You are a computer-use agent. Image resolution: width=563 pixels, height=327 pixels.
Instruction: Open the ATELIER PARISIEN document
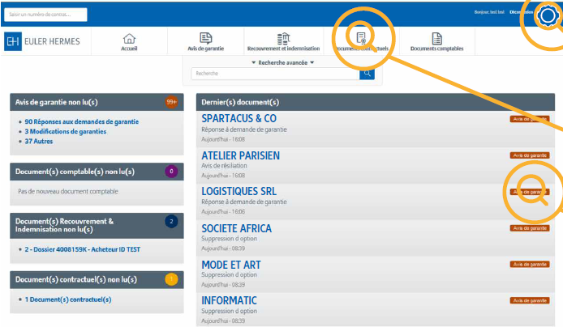241,155
